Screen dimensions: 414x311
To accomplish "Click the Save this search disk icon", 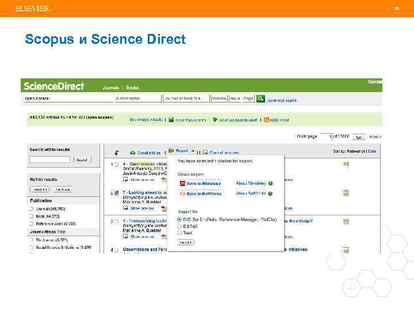I will (171, 120).
